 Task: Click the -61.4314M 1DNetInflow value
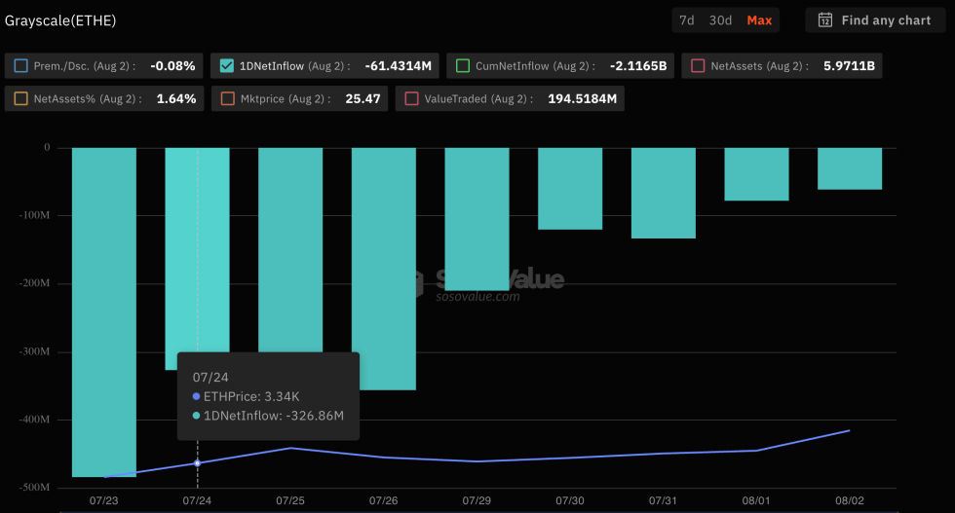coord(399,66)
